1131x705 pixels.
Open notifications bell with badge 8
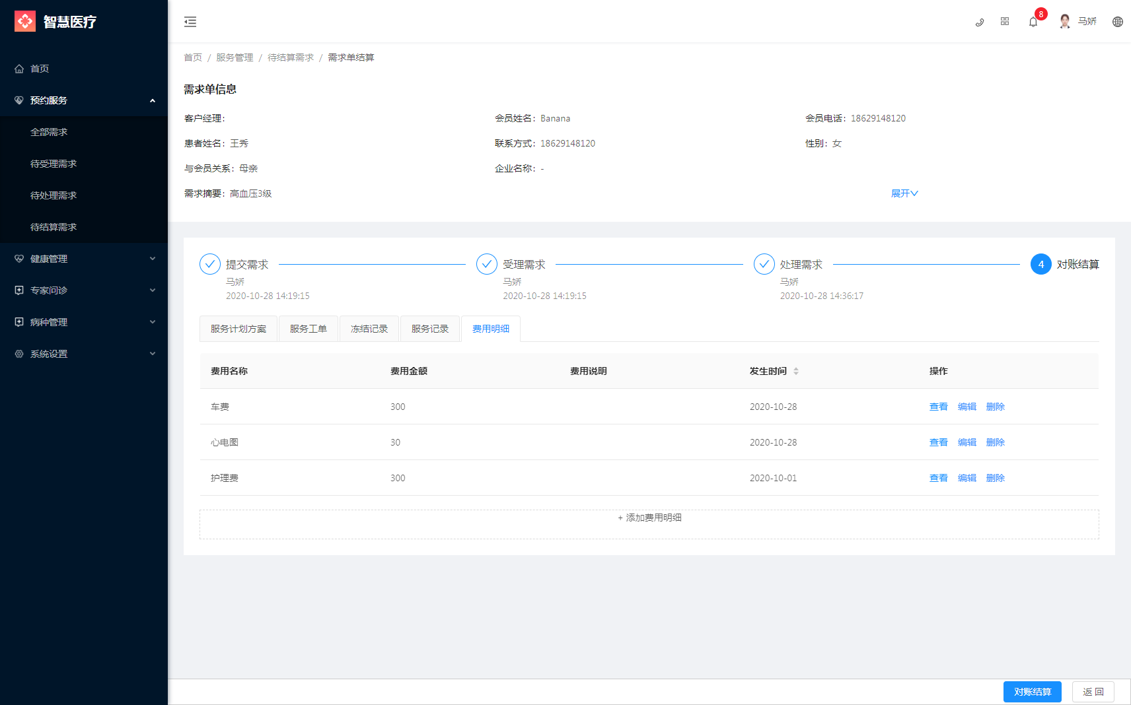click(1033, 22)
